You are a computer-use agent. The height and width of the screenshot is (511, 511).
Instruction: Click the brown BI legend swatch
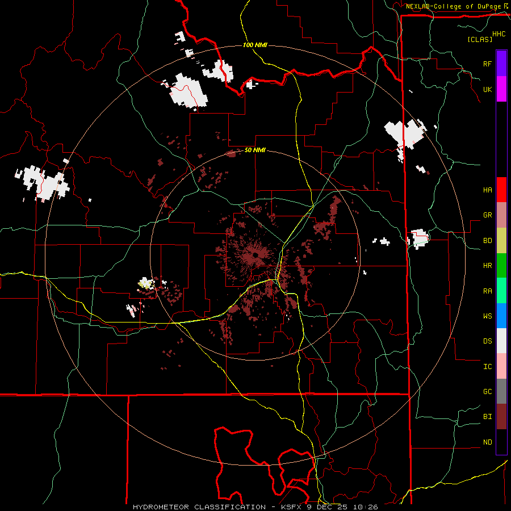tap(501, 417)
